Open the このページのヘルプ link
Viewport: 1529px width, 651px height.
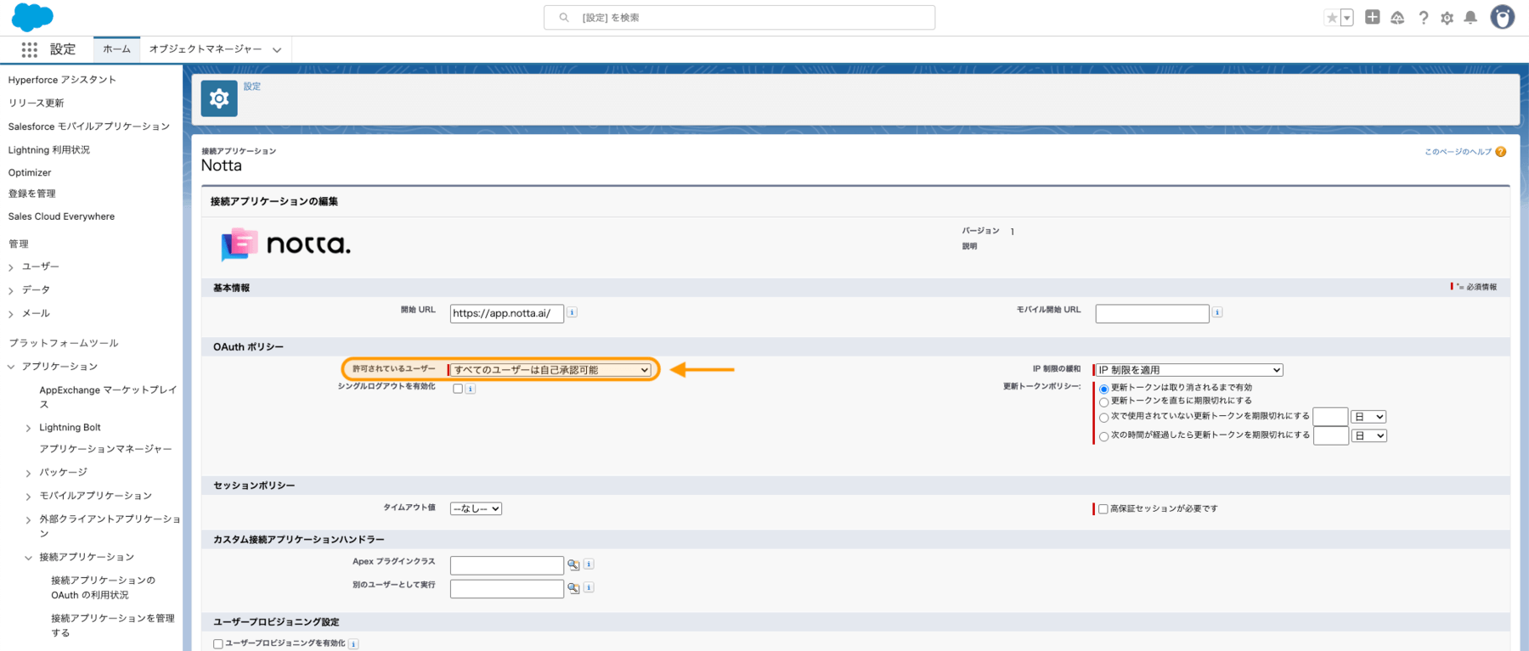(x=1458, y=152)
